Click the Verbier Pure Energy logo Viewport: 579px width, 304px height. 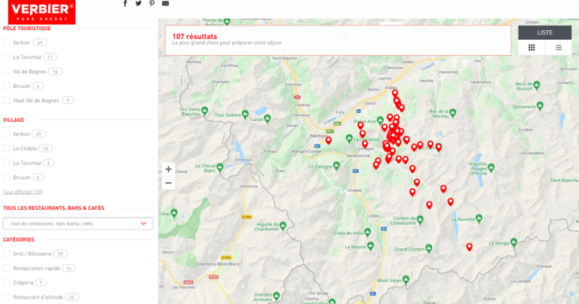(x=38, y=11)
